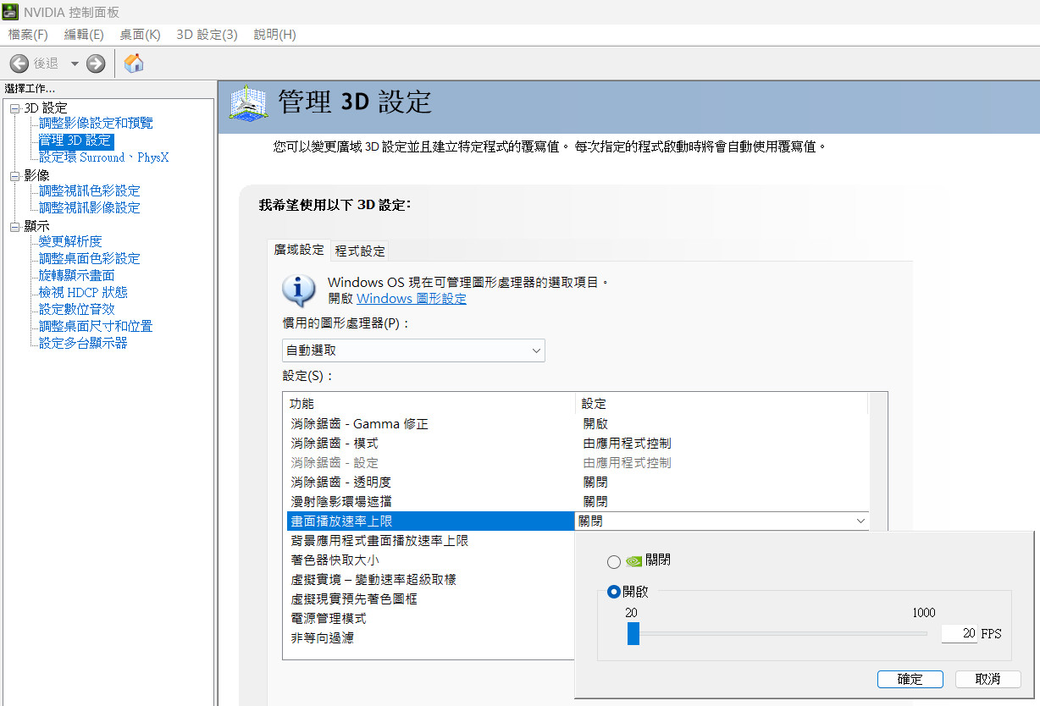Click the FPS slider thumb

pyautogui.click(x=633, y=633)
